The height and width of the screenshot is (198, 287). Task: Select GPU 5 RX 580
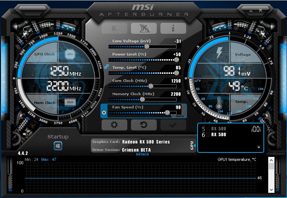[214, 129]
